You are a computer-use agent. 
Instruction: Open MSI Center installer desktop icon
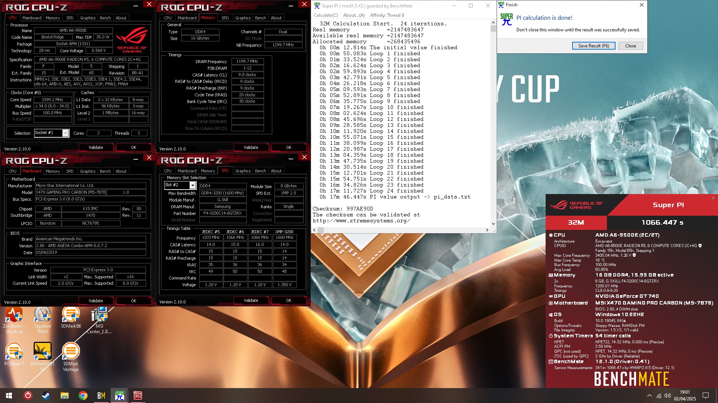click(x=99, y=320)
